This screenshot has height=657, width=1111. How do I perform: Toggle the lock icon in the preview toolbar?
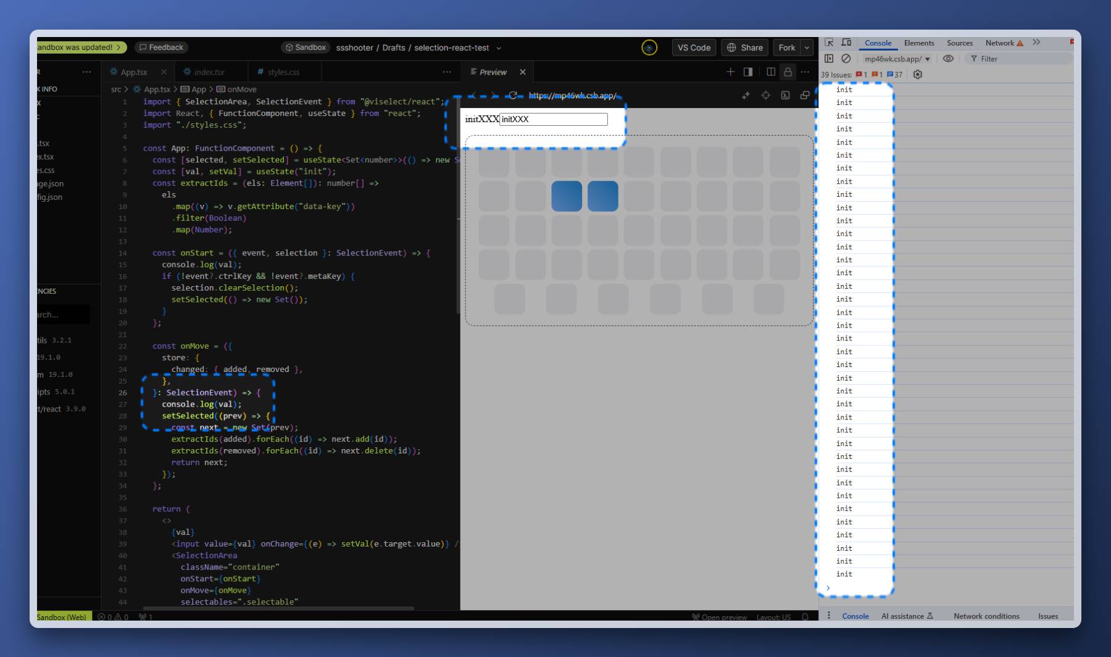pyautogui.click(x=788, y=72)
